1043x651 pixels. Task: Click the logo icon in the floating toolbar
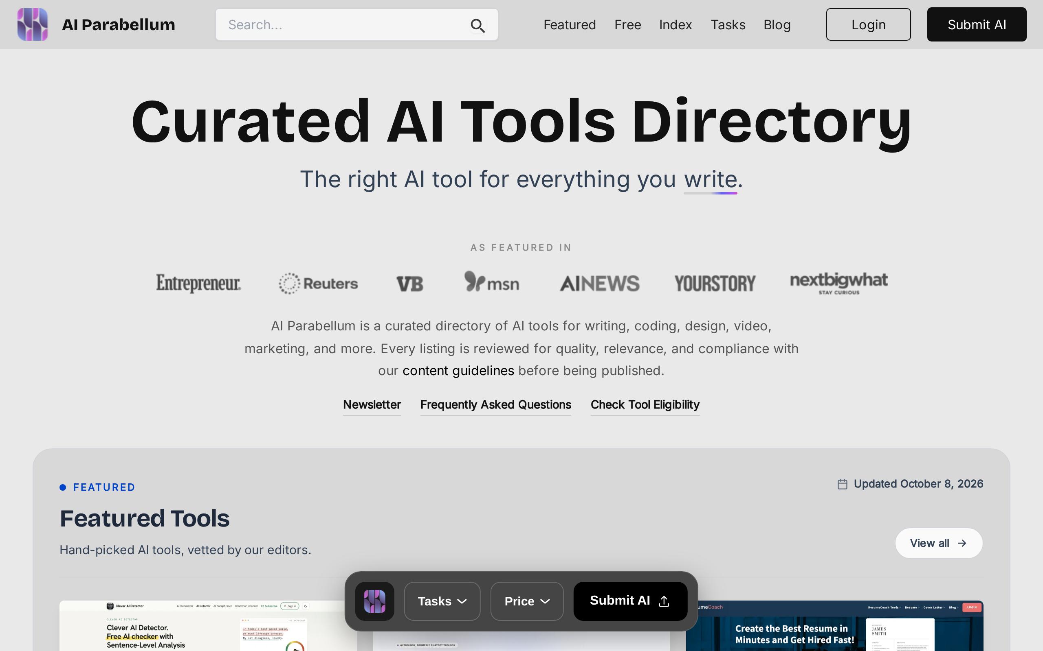pos(374,601)
